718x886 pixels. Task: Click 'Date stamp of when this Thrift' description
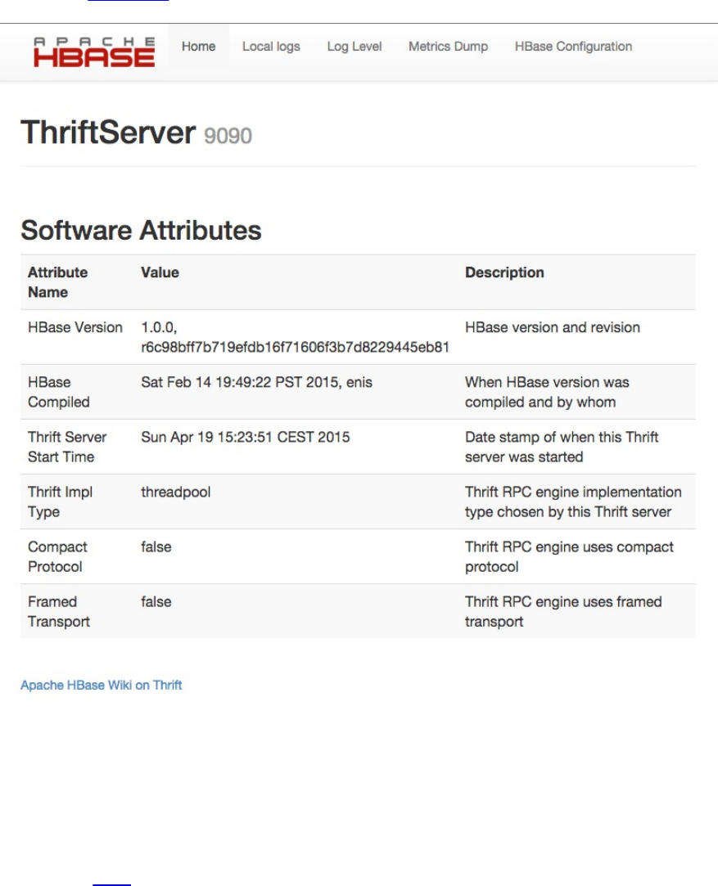click(x=562, y=447)
